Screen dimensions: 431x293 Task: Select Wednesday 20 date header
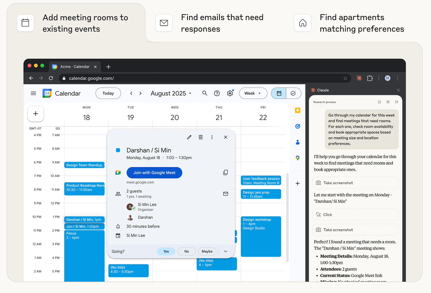175,118
